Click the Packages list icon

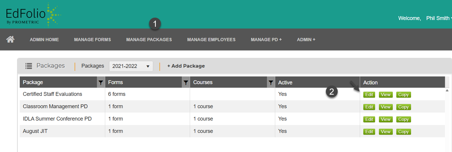click(x=29, y=66)
